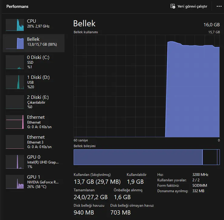
Task: Click the main memory usage graph
Action: 147,86
